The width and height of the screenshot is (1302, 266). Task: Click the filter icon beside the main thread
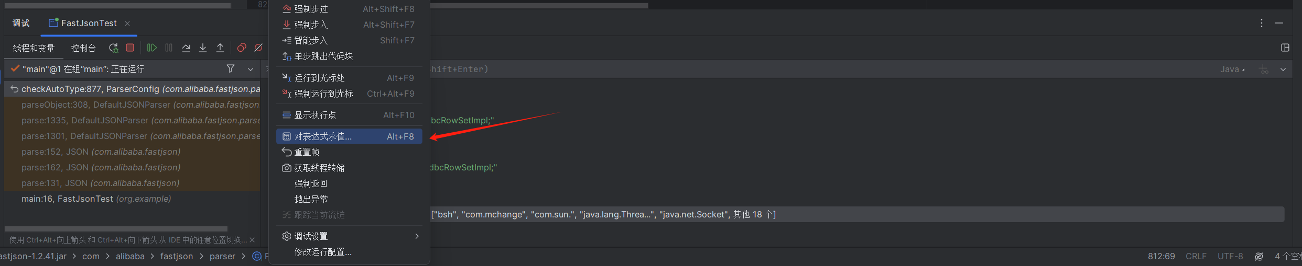pos(230,68)
